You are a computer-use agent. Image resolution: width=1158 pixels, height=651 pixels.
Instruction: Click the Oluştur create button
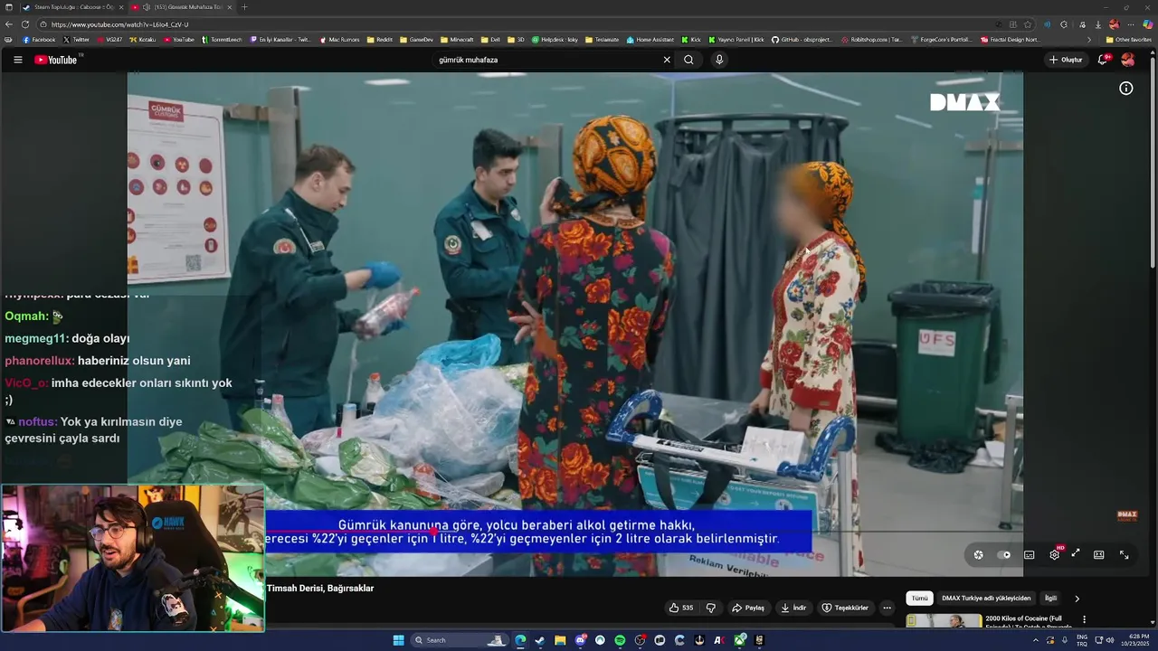pos(1066,60)
